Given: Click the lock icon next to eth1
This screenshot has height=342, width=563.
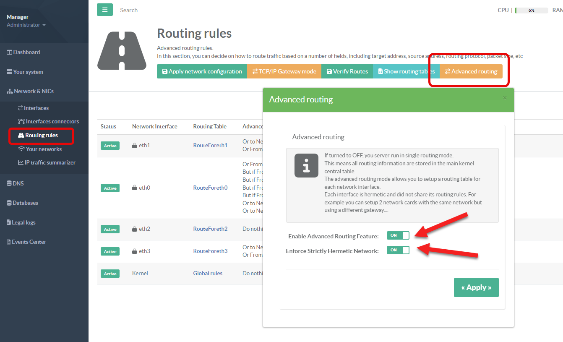Looking at the screenshot, I should click(x=135, y=146).
